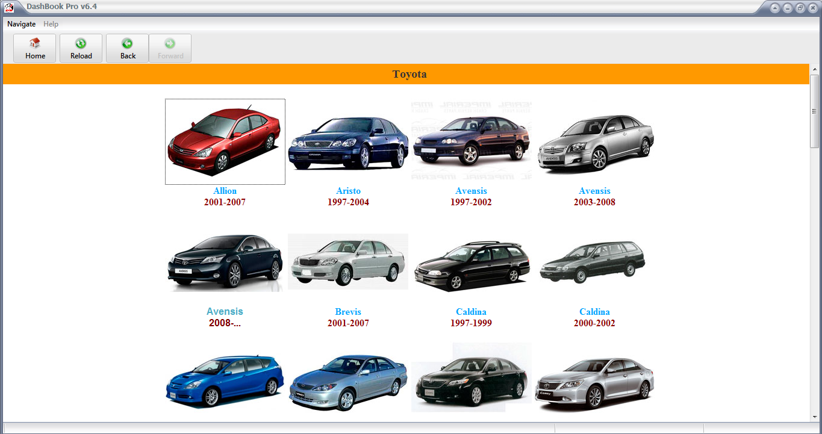Open the dark blue Aristo car image
822x434 pixels.
point(348,142)
